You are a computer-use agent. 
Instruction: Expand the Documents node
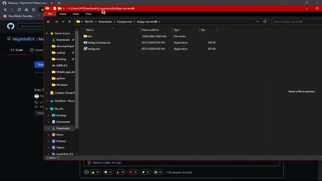[x=48, y=122]
